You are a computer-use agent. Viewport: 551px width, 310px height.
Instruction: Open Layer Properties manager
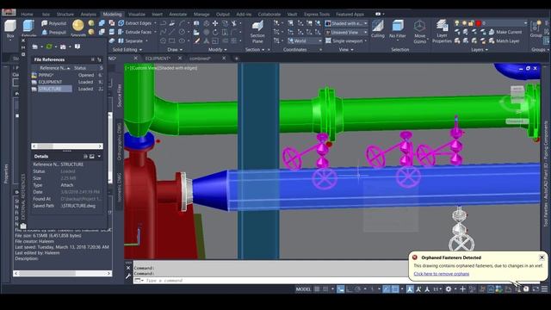442,31
